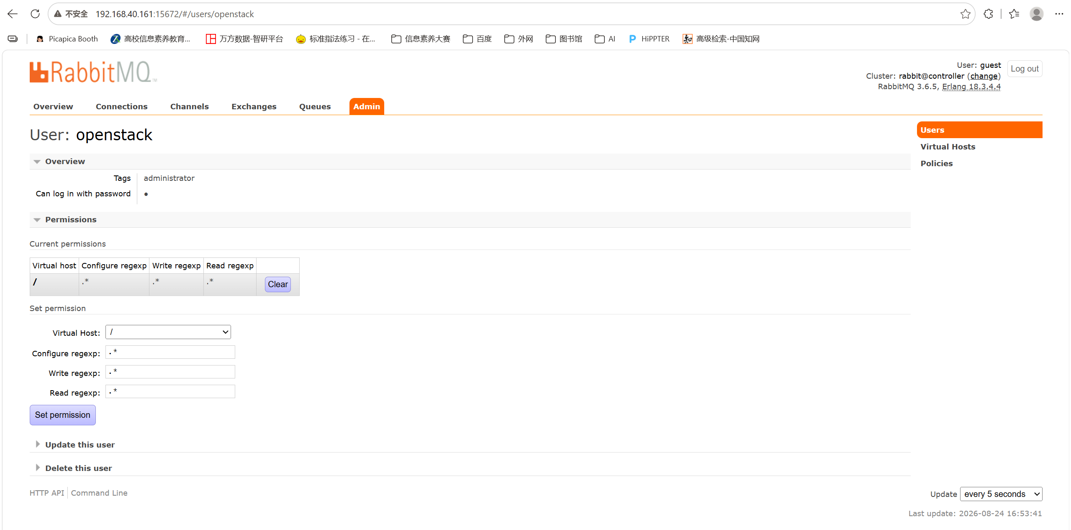This screenshot has width=1071, height=530.
Task: Click the not-secure warning icon in address bar
Action: (58, 14)
